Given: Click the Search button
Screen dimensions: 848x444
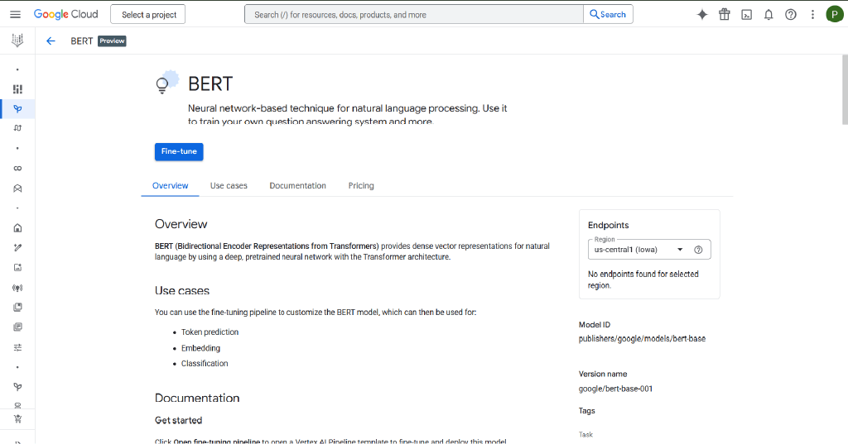Looking at the screenshot, I should click(608, 15).
